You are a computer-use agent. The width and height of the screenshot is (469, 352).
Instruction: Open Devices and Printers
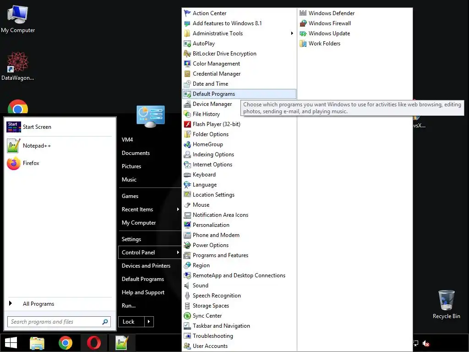point(146,266)
